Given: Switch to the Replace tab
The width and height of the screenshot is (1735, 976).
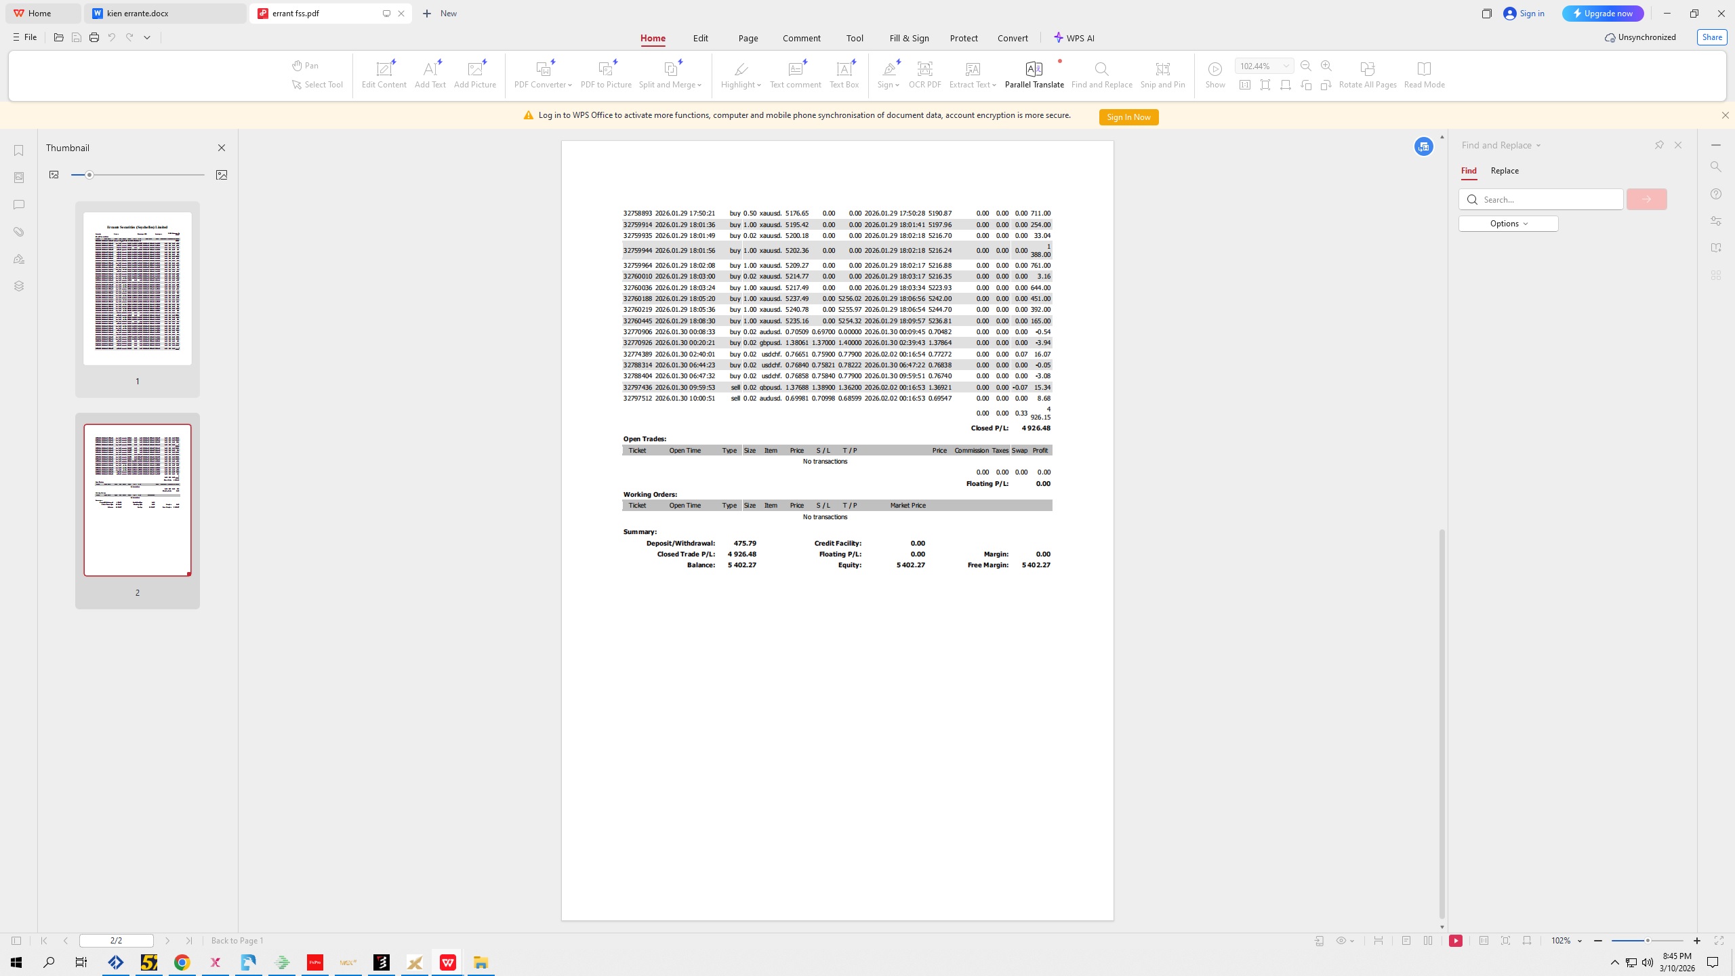Looking at the screenshot, I should click(x=1505, y=171).
